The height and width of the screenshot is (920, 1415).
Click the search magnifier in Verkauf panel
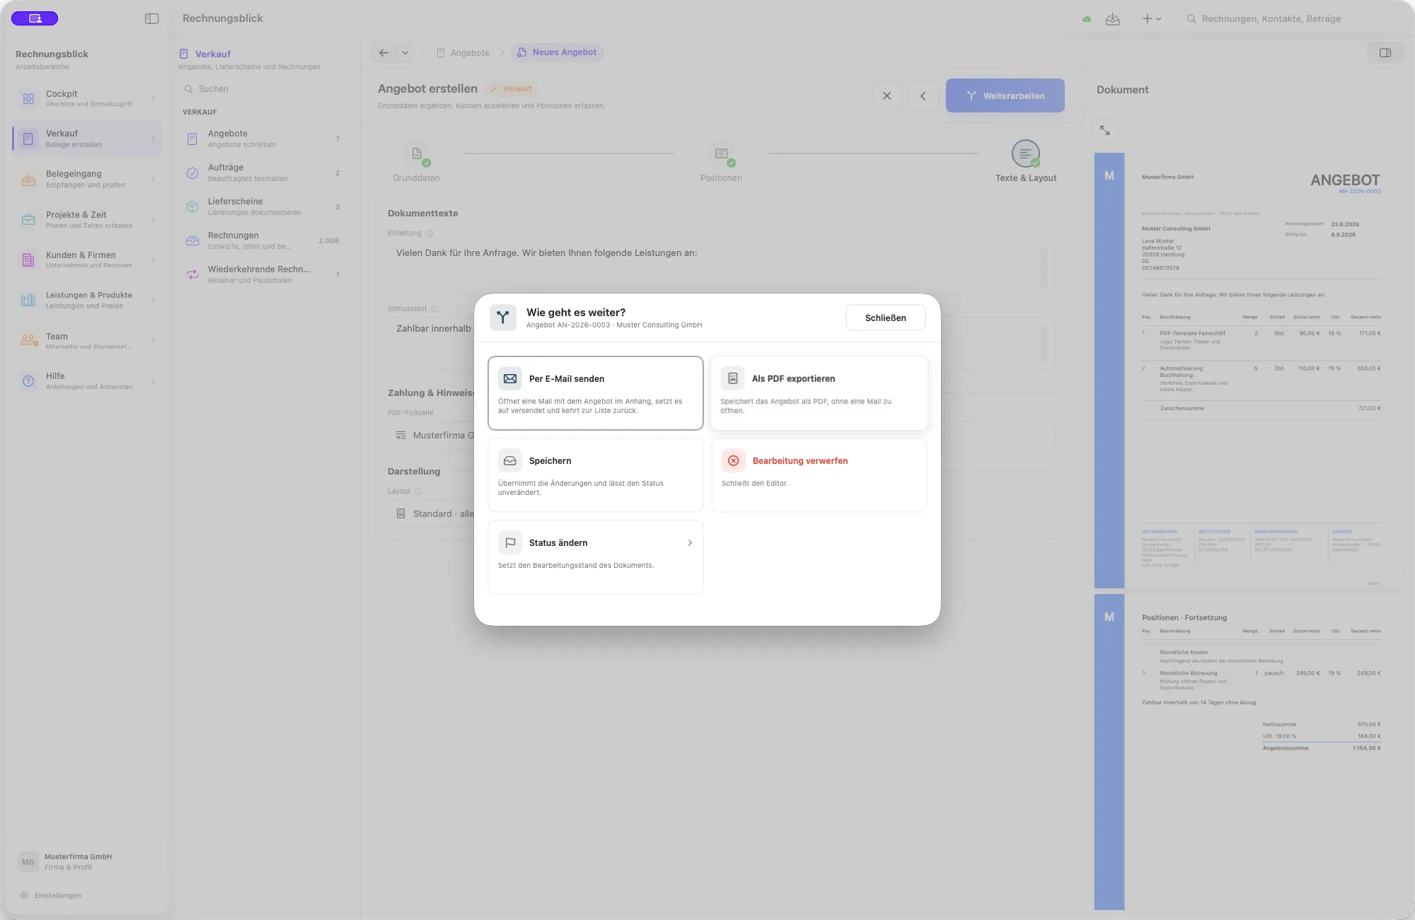click(189, 89)
